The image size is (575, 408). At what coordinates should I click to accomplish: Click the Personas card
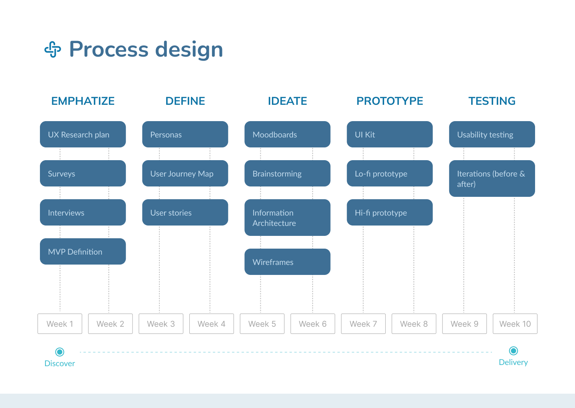point(185,134)
